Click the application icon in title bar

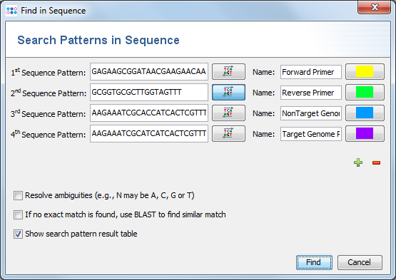pos(11,11)
